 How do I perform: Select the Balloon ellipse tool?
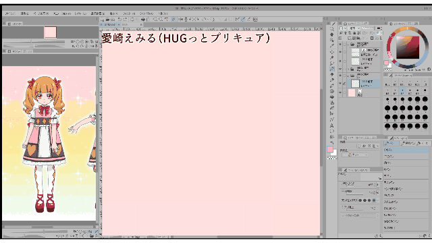tap(332, 131)
